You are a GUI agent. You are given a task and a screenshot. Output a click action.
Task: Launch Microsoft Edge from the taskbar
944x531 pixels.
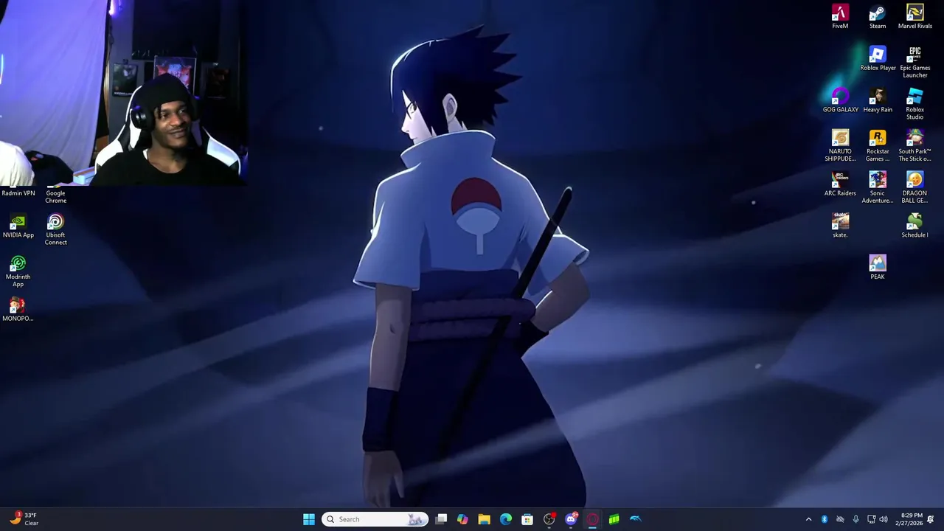coord(506,519)
